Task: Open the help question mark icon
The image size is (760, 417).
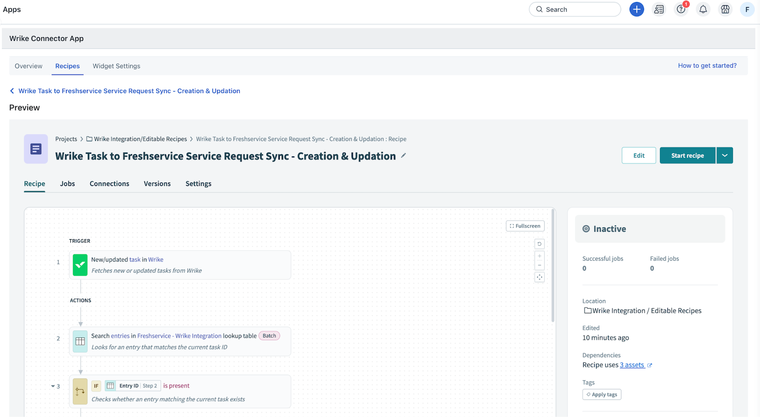Action: click(x=681, y=9)
